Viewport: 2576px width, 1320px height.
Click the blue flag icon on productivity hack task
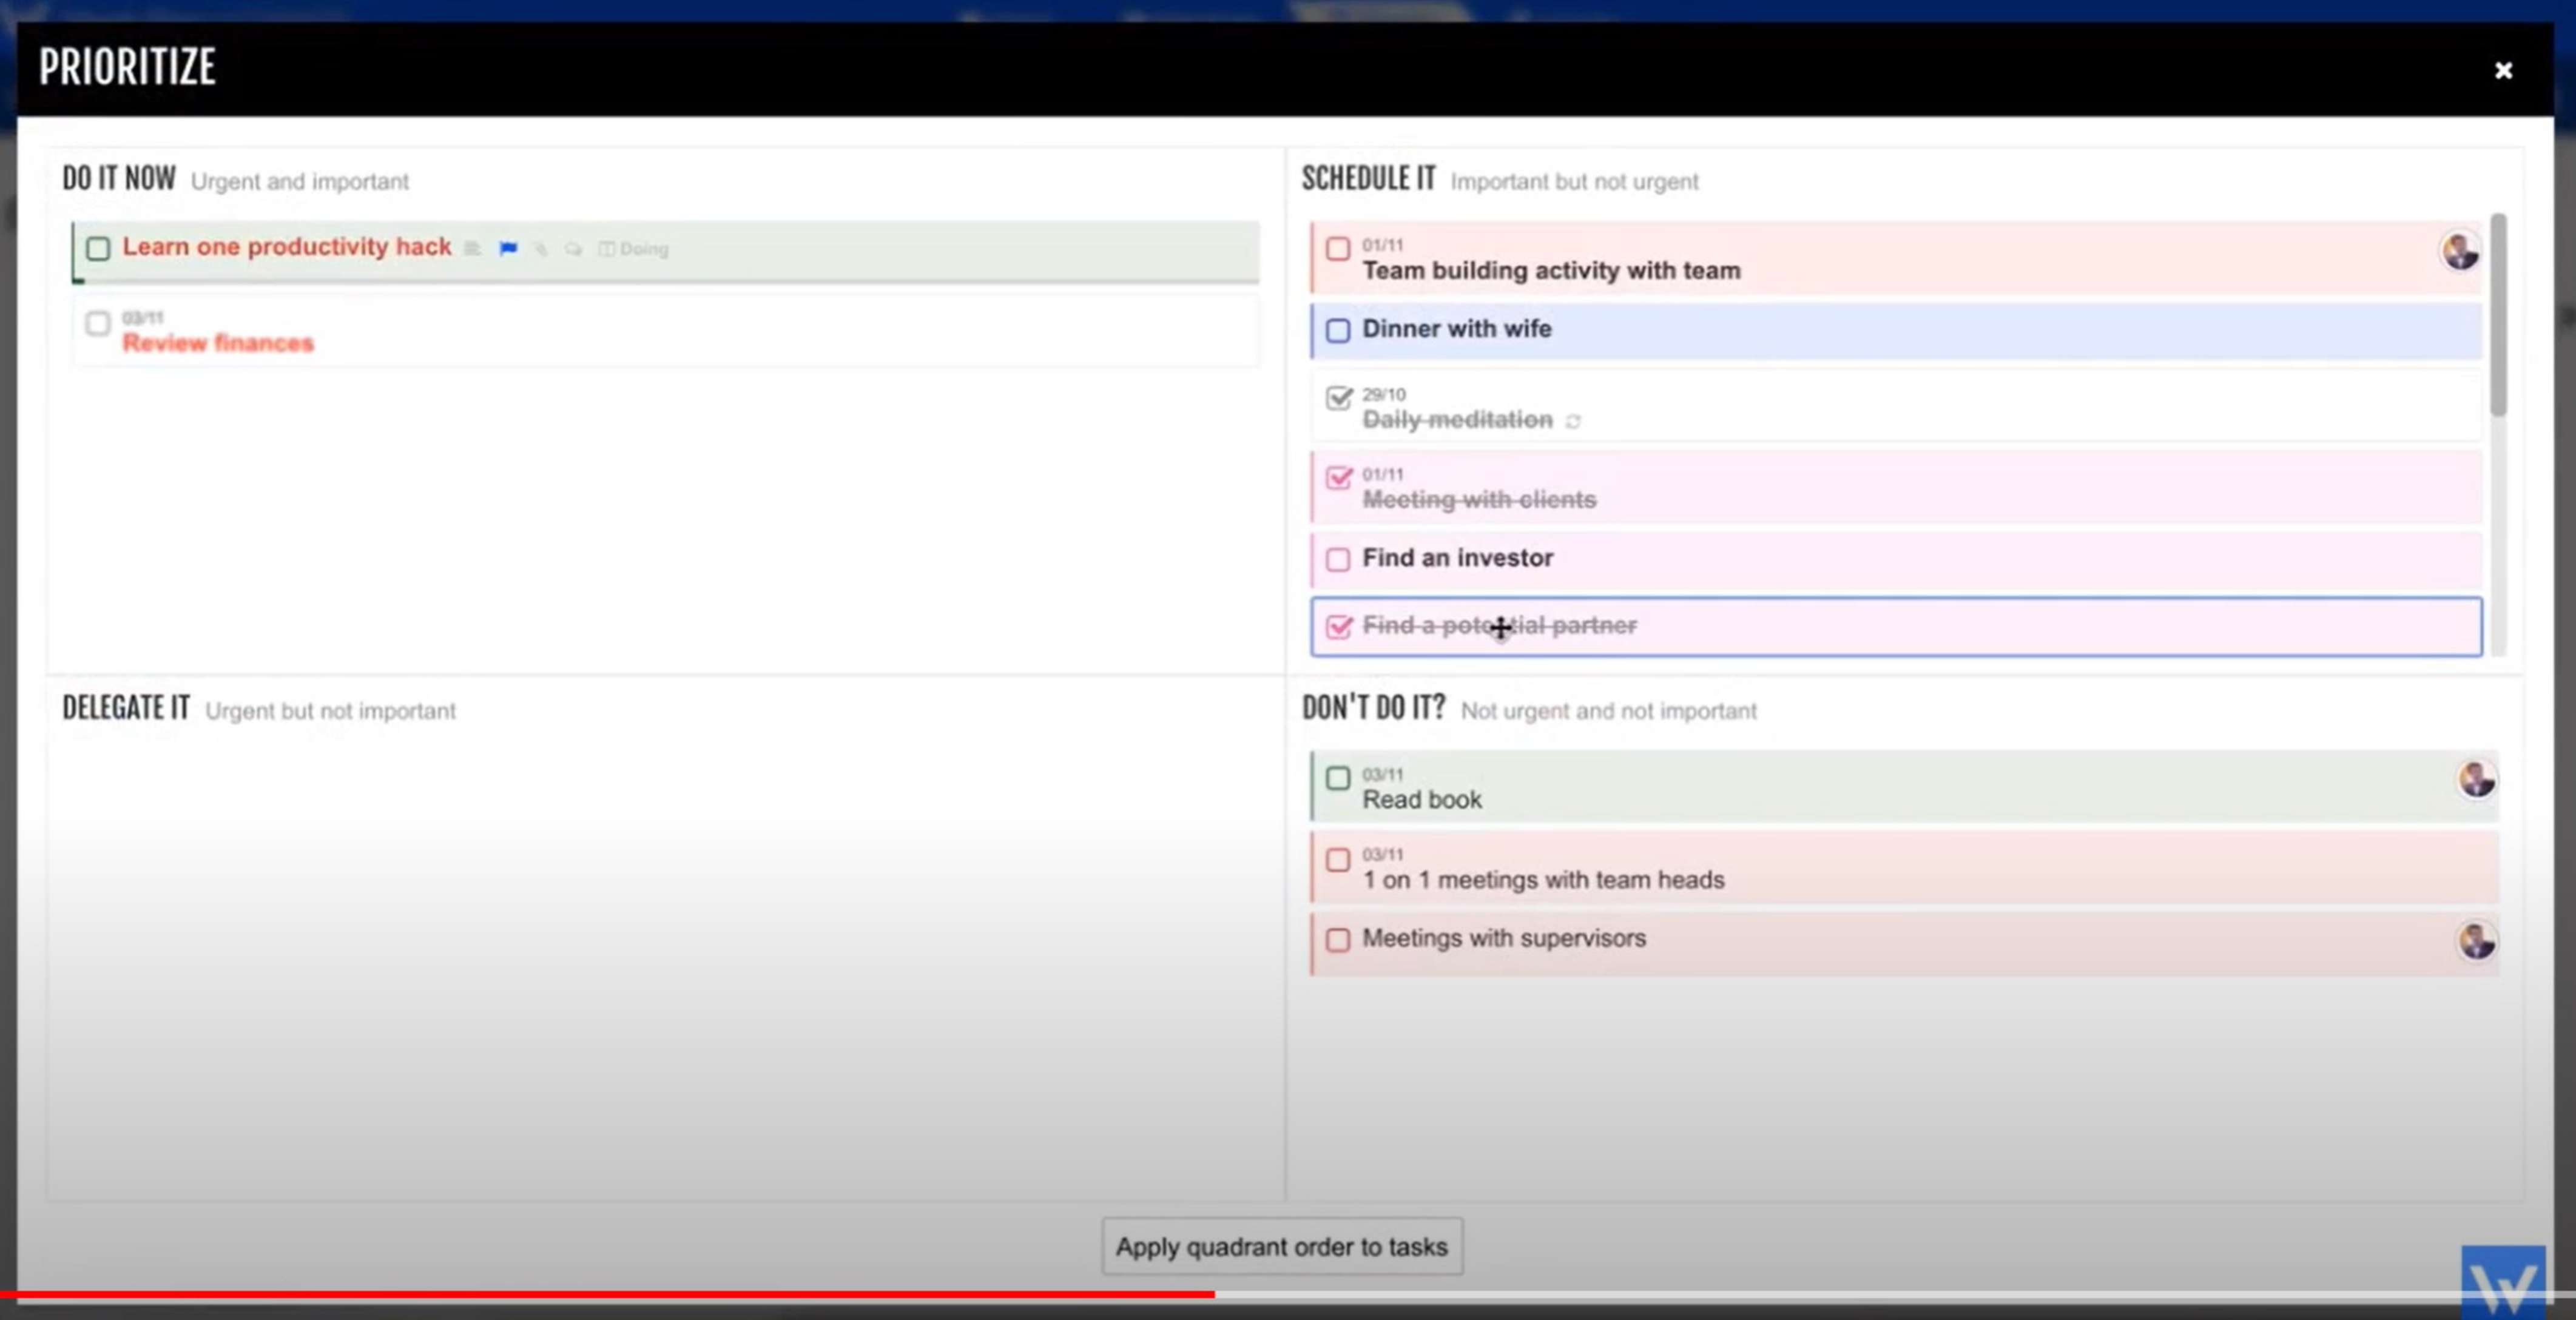(508, 248)
